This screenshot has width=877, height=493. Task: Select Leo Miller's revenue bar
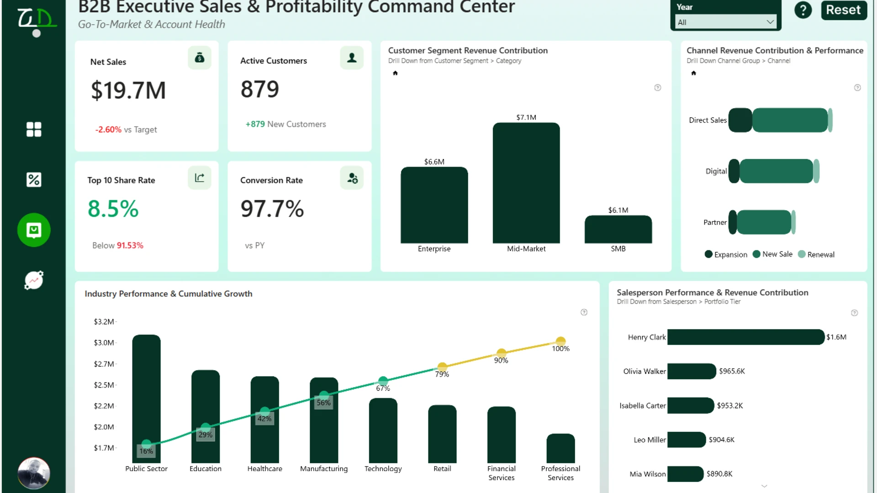[x=687, y=440]
